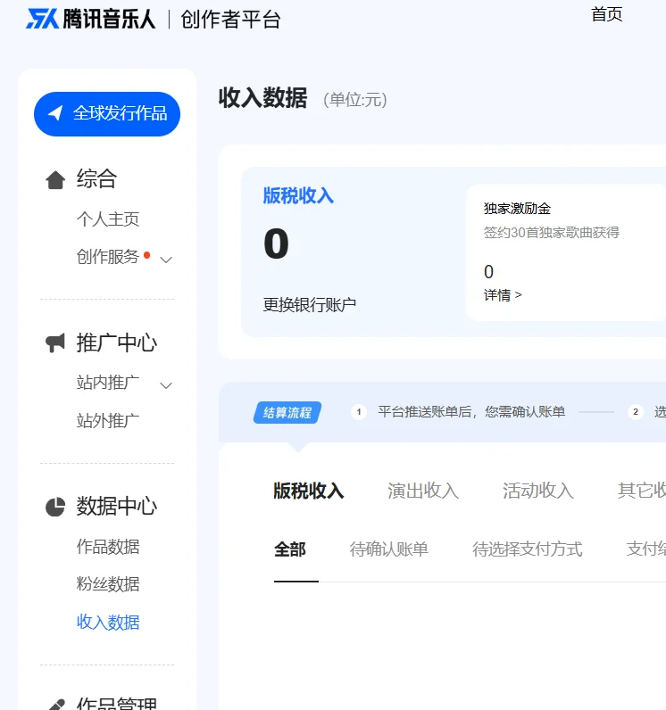Screen dimensions: 666x710
Task: Select 收入数据 in the sidebar
Action: [x=108, y=623]
